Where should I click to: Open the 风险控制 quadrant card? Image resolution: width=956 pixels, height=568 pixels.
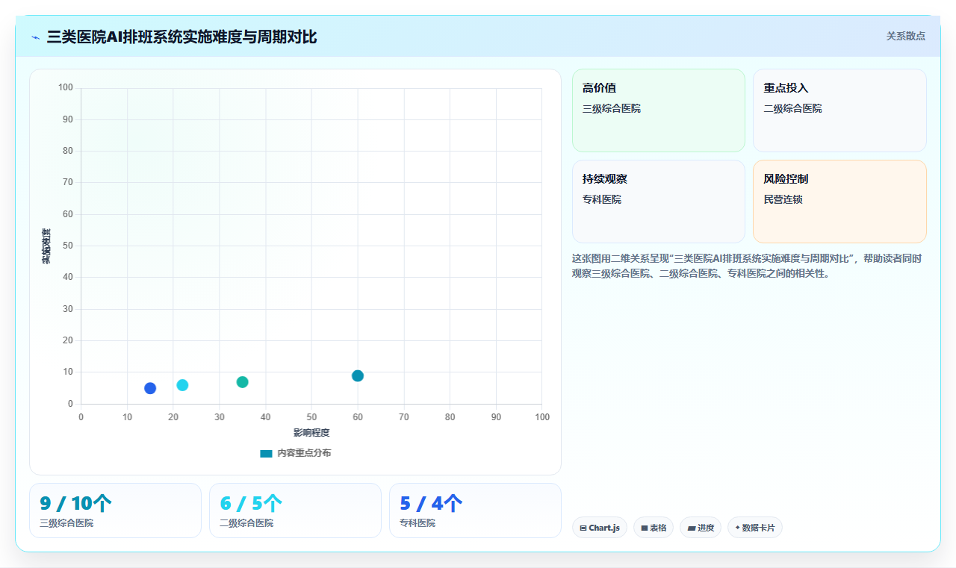click(839, 202)
